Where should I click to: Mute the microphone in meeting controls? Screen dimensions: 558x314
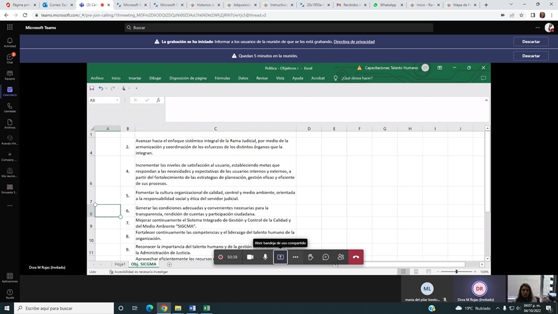coord(265,257)
